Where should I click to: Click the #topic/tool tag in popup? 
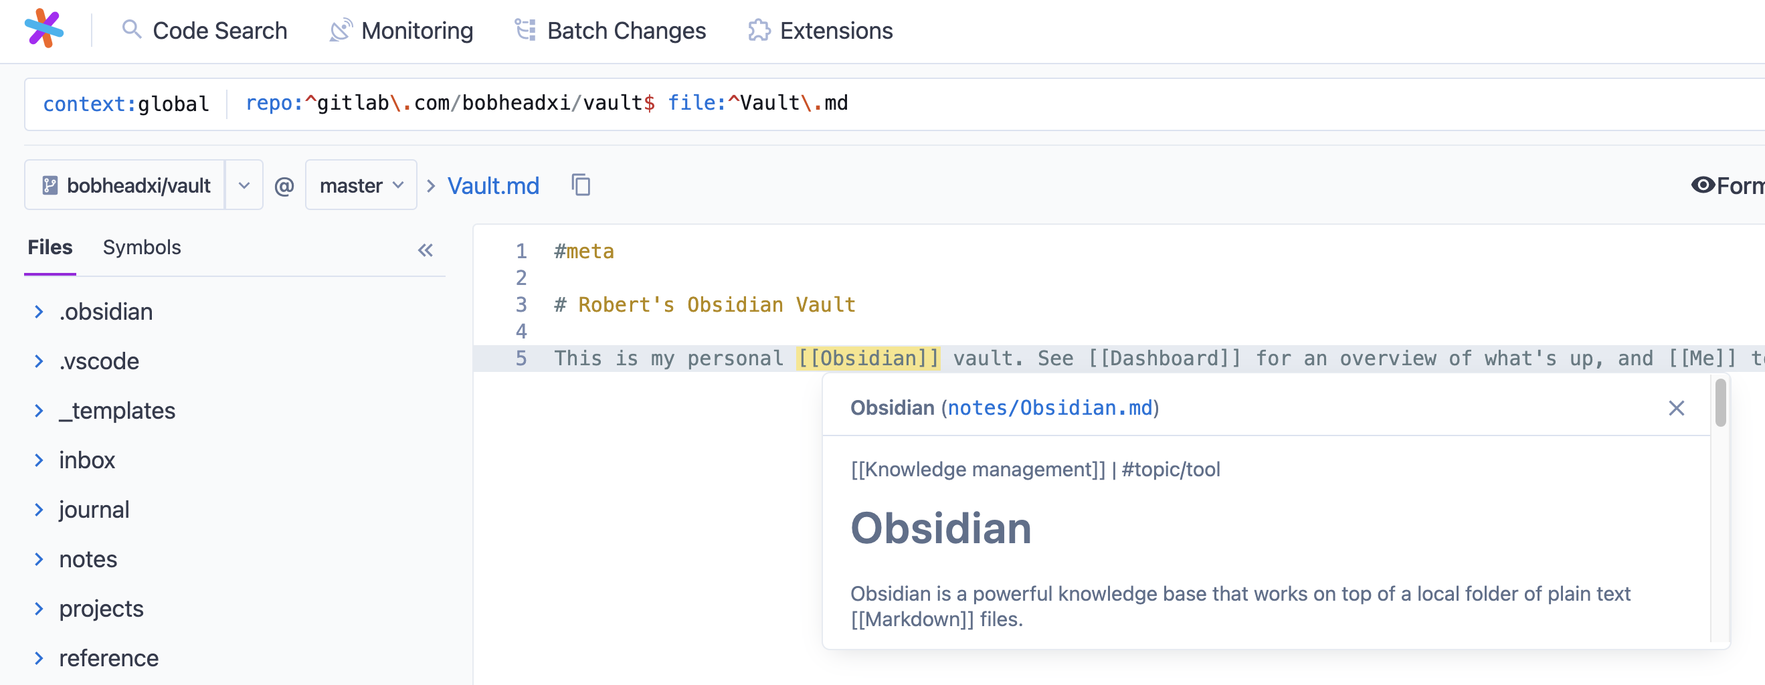[1171, 470]
